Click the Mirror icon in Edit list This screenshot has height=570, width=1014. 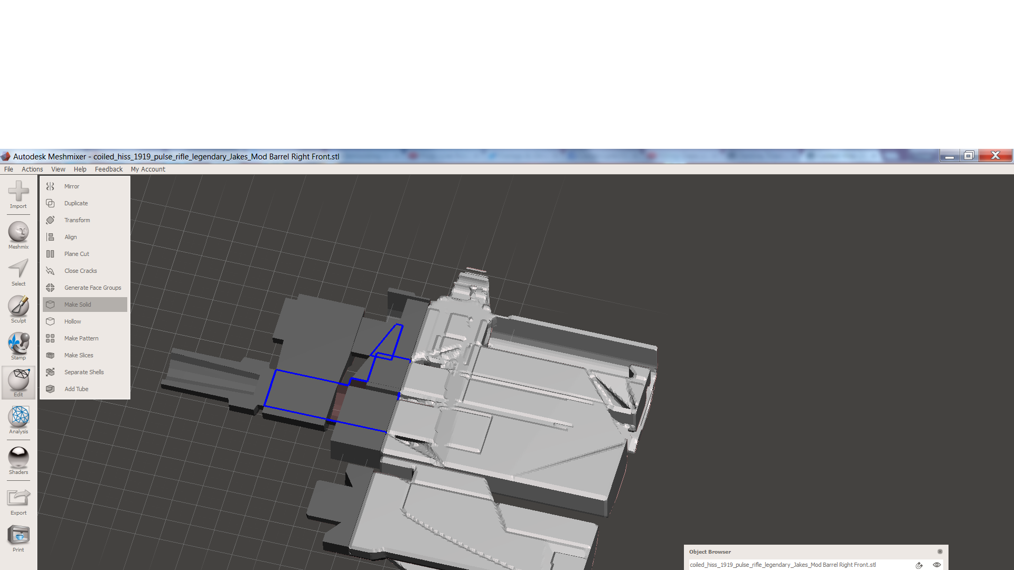click(50, 186)
